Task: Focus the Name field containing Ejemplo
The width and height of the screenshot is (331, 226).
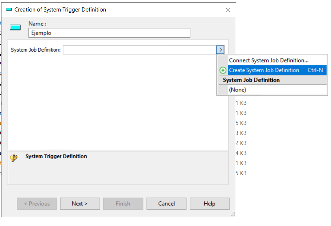Action: coord(109,33)
